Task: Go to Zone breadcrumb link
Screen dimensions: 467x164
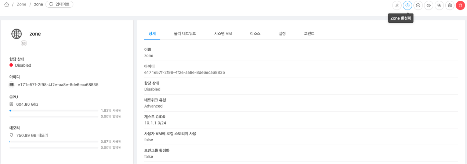Action: click(x=22, y=4)
